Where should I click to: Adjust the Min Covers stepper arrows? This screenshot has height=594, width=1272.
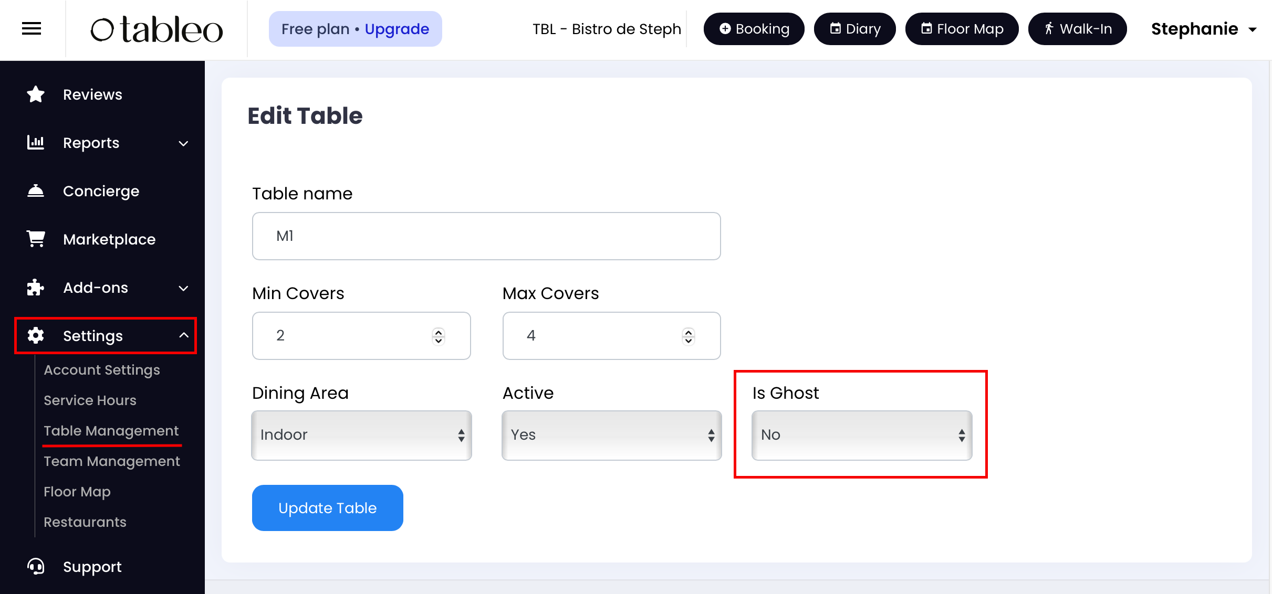click(x=439, y=336)
